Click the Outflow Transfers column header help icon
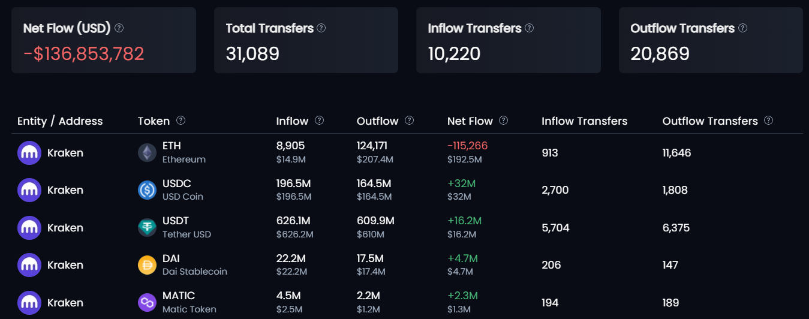The height and width of the screenshot is (319, 809). click(x=769, y=121)
